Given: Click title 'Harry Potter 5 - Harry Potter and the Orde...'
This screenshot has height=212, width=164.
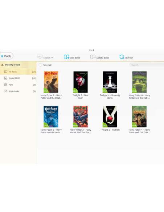Looking at the screenshot, I should 51,131.
